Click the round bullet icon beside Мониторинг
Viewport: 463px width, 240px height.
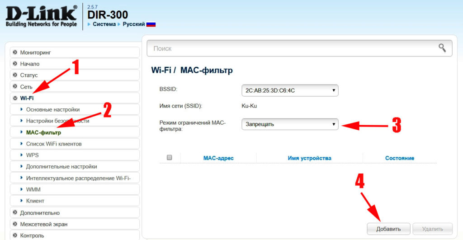(x=15, y=52)
